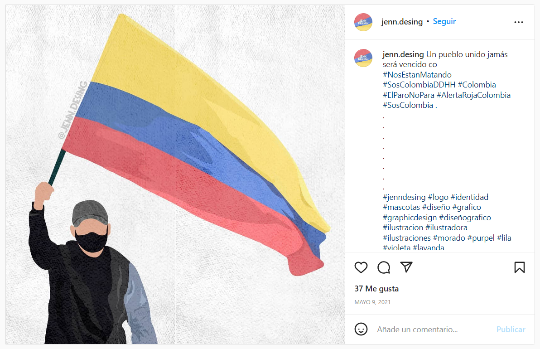
Task: Save post with the bookmark icon
Action: (519, 267)
